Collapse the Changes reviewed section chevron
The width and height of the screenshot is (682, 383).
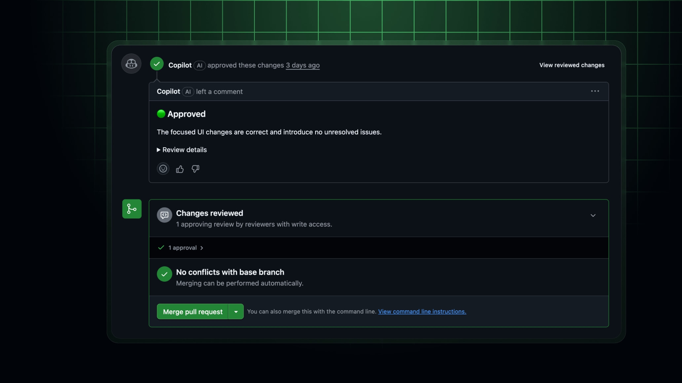pyautogui.click(x=593, y=215)
